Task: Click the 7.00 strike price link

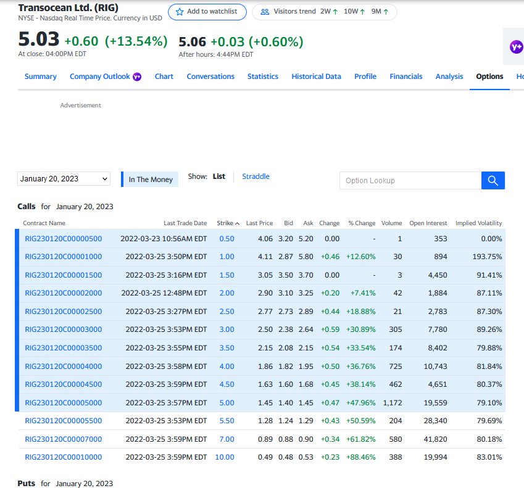Action: click(x=227, y=439)
